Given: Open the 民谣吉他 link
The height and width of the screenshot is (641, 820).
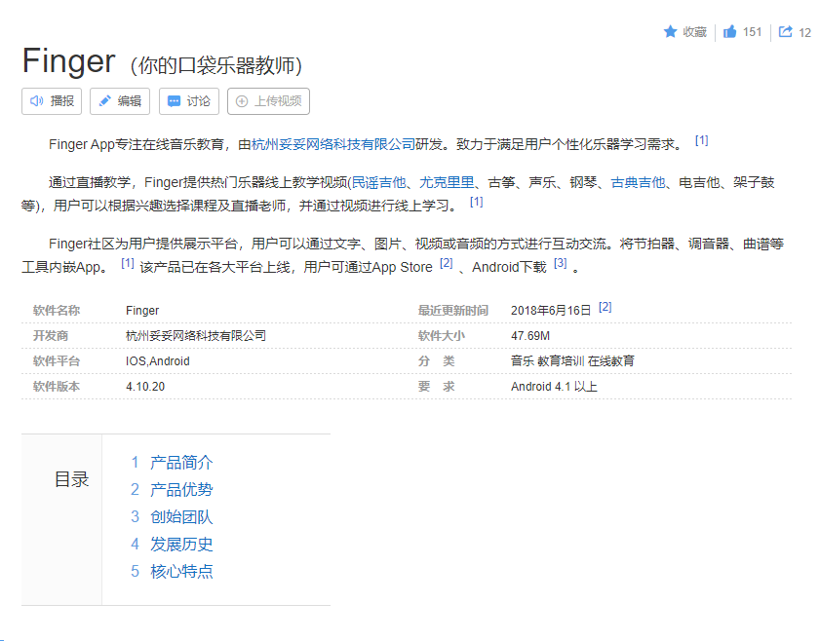Looking at the screenshot, I should [x=378, y=182].
